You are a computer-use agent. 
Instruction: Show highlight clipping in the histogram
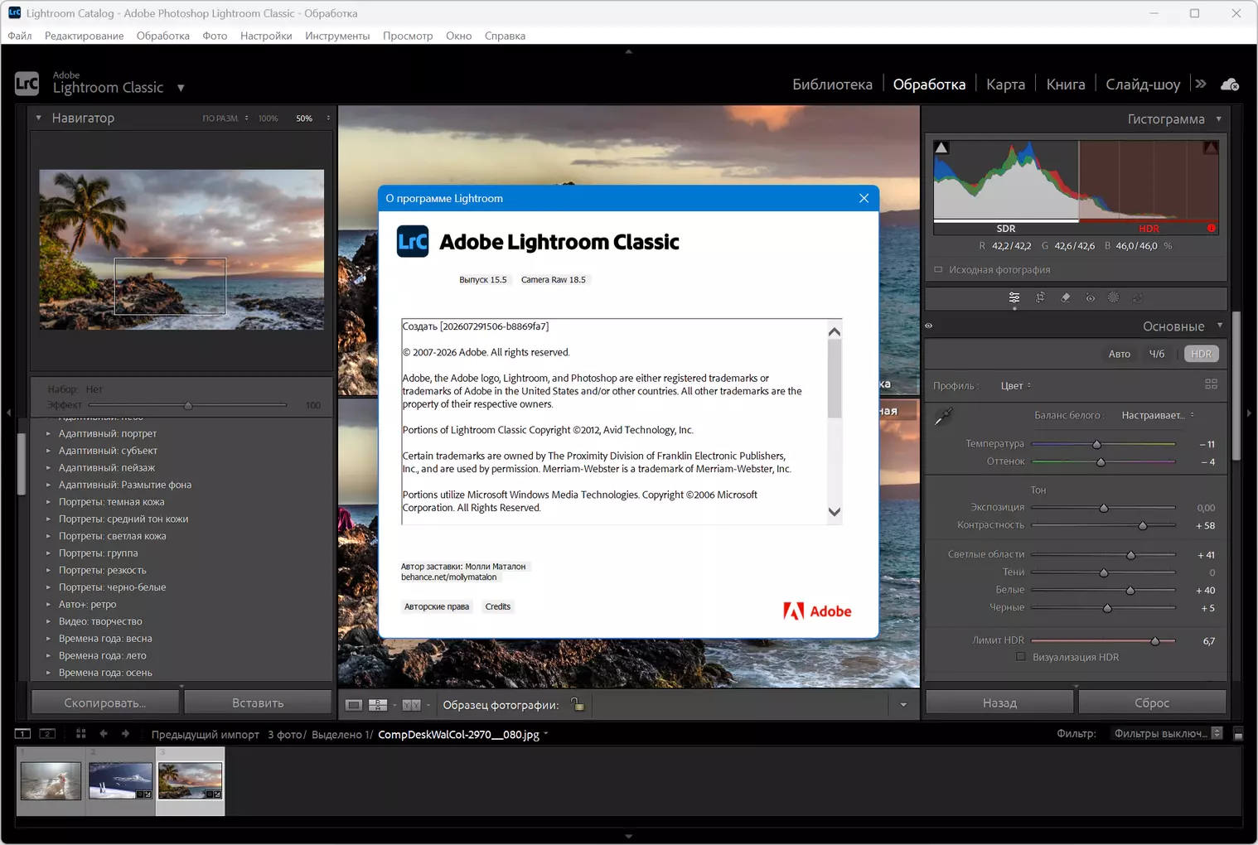click(x=1211, y=147)
